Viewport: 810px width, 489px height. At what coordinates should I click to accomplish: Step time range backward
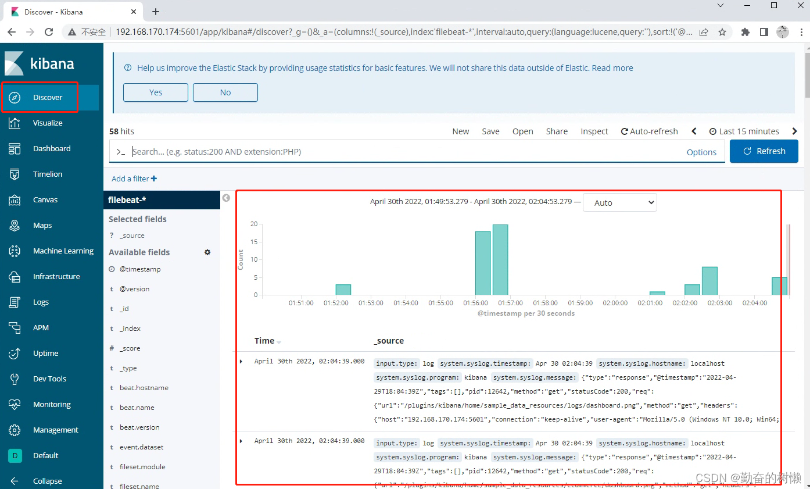694,131
